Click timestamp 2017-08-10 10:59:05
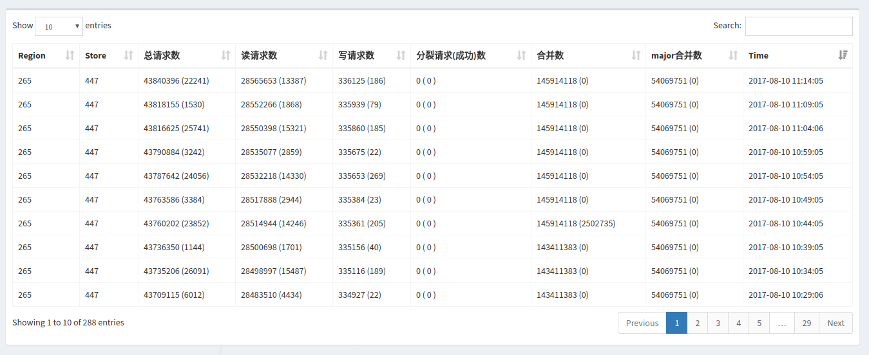The height and width of the screenshot is (355, 869). click(786, 152)
